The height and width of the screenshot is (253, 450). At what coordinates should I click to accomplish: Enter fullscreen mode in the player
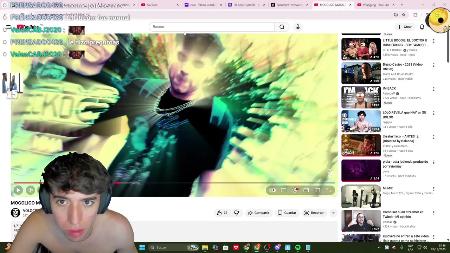(329, 190)
